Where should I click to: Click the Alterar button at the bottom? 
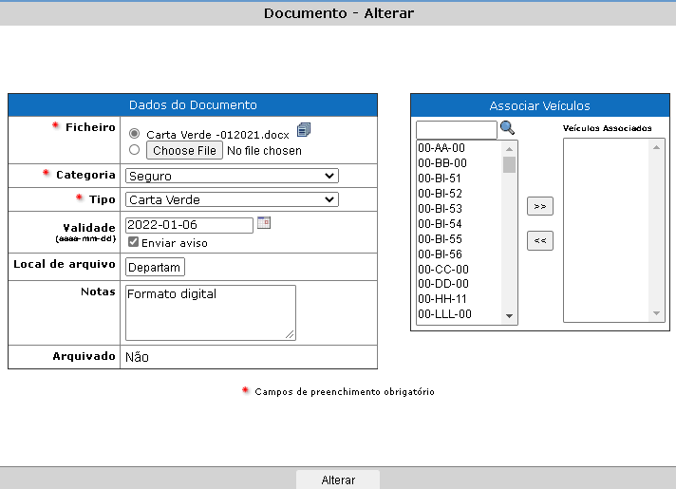tap(338, 480)
